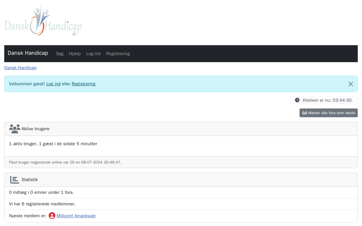
Task: Select Log ind in navigation bar
Action: (x=93, y=54)
